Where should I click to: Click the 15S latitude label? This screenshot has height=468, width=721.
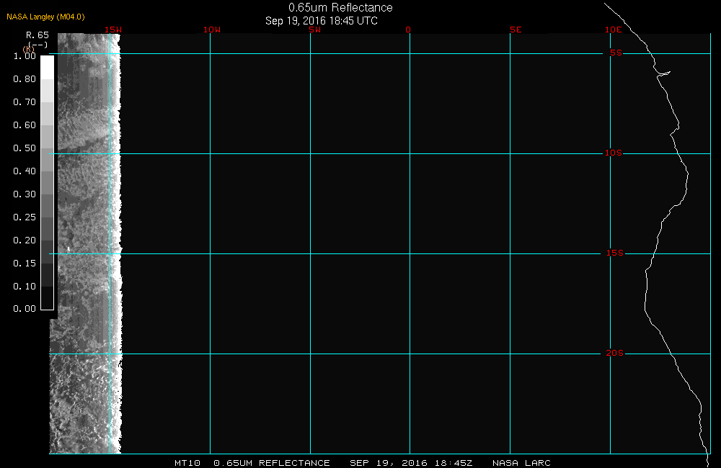point(615,253)
